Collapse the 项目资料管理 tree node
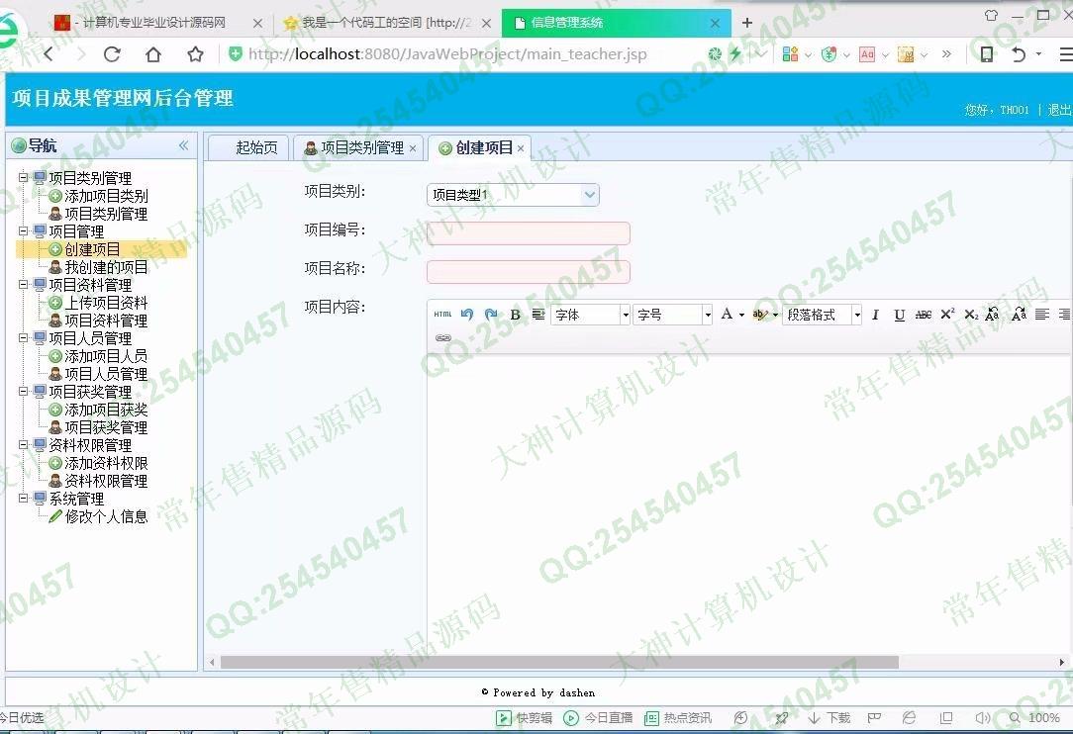This screenshot has height=734, width=1073. click(x=24, y=284)
